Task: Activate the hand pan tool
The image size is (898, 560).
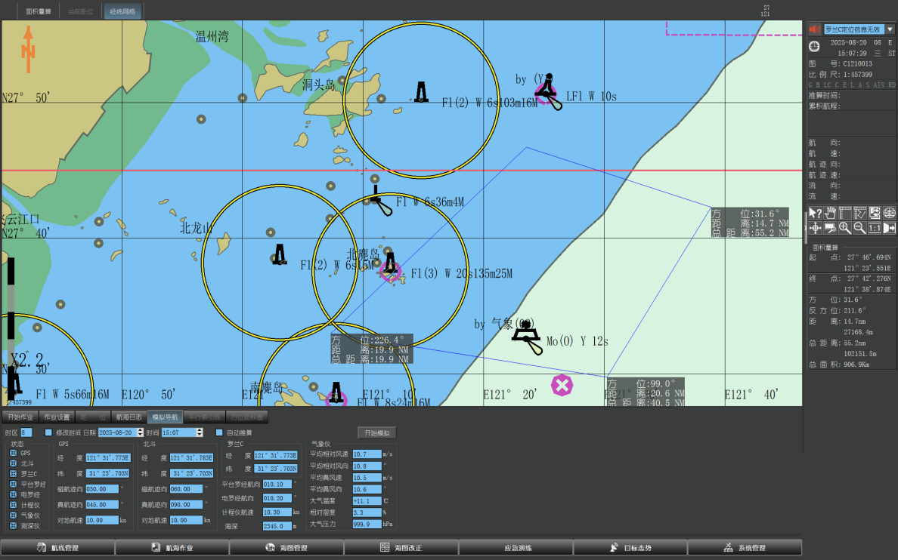Action: click(x=830, y=213)
